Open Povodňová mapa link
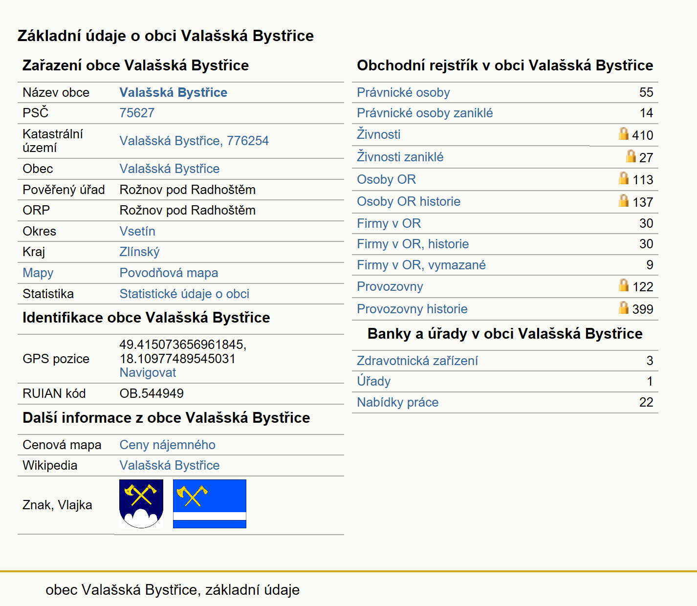Image resolution: width=697 pixels, height=606 pixels. coord(169,273)
